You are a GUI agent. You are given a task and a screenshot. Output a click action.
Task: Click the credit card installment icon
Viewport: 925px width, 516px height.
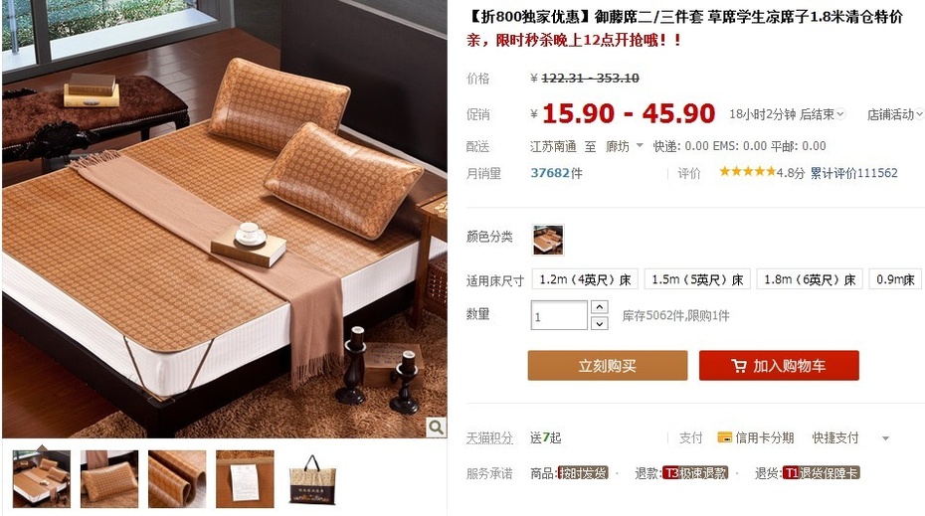[724, 437]
